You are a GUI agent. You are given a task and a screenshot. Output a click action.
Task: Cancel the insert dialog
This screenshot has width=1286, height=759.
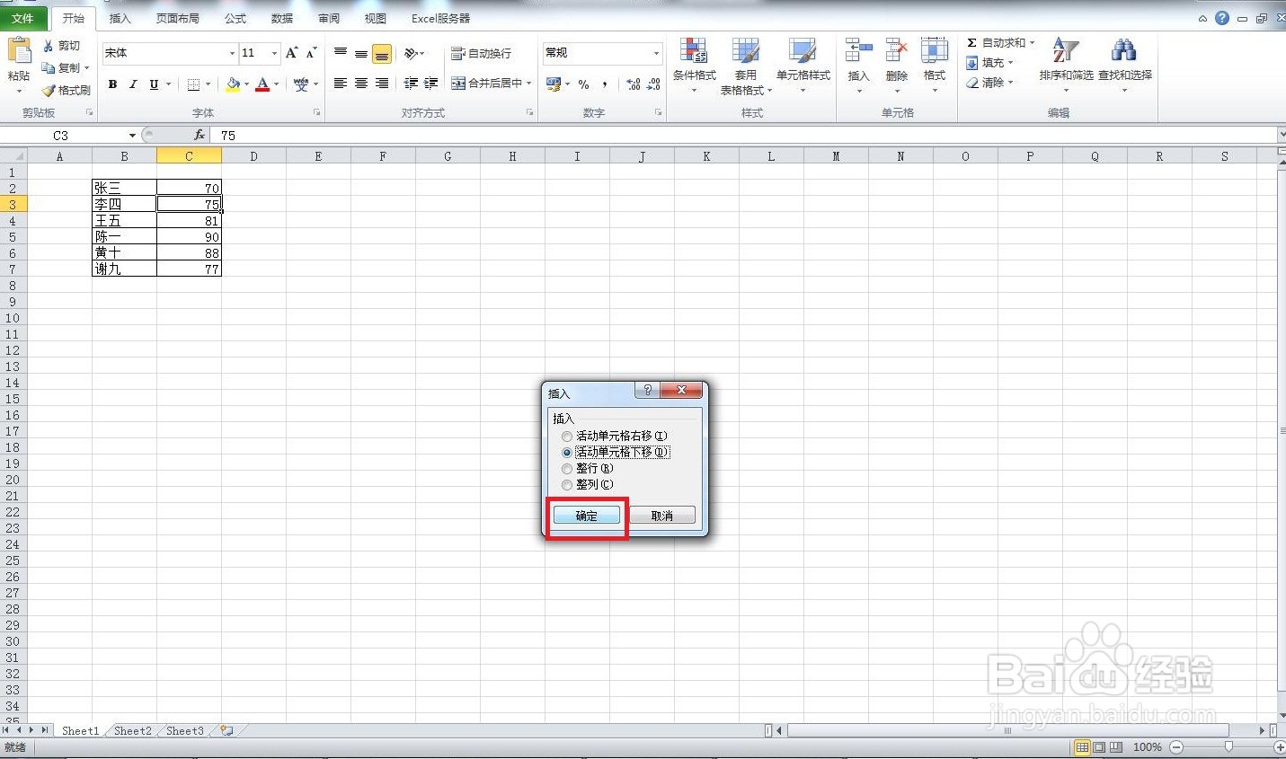point(662,516)
